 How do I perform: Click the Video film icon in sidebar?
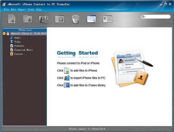pos(12,42)
